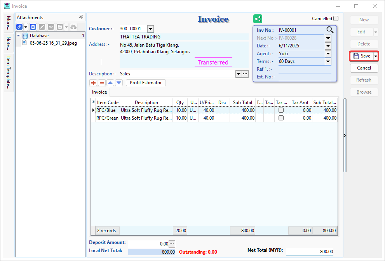Toggle tax checkbox in RFC/Green row
Screen dimensions: 385x261
[x=281, y=118]
